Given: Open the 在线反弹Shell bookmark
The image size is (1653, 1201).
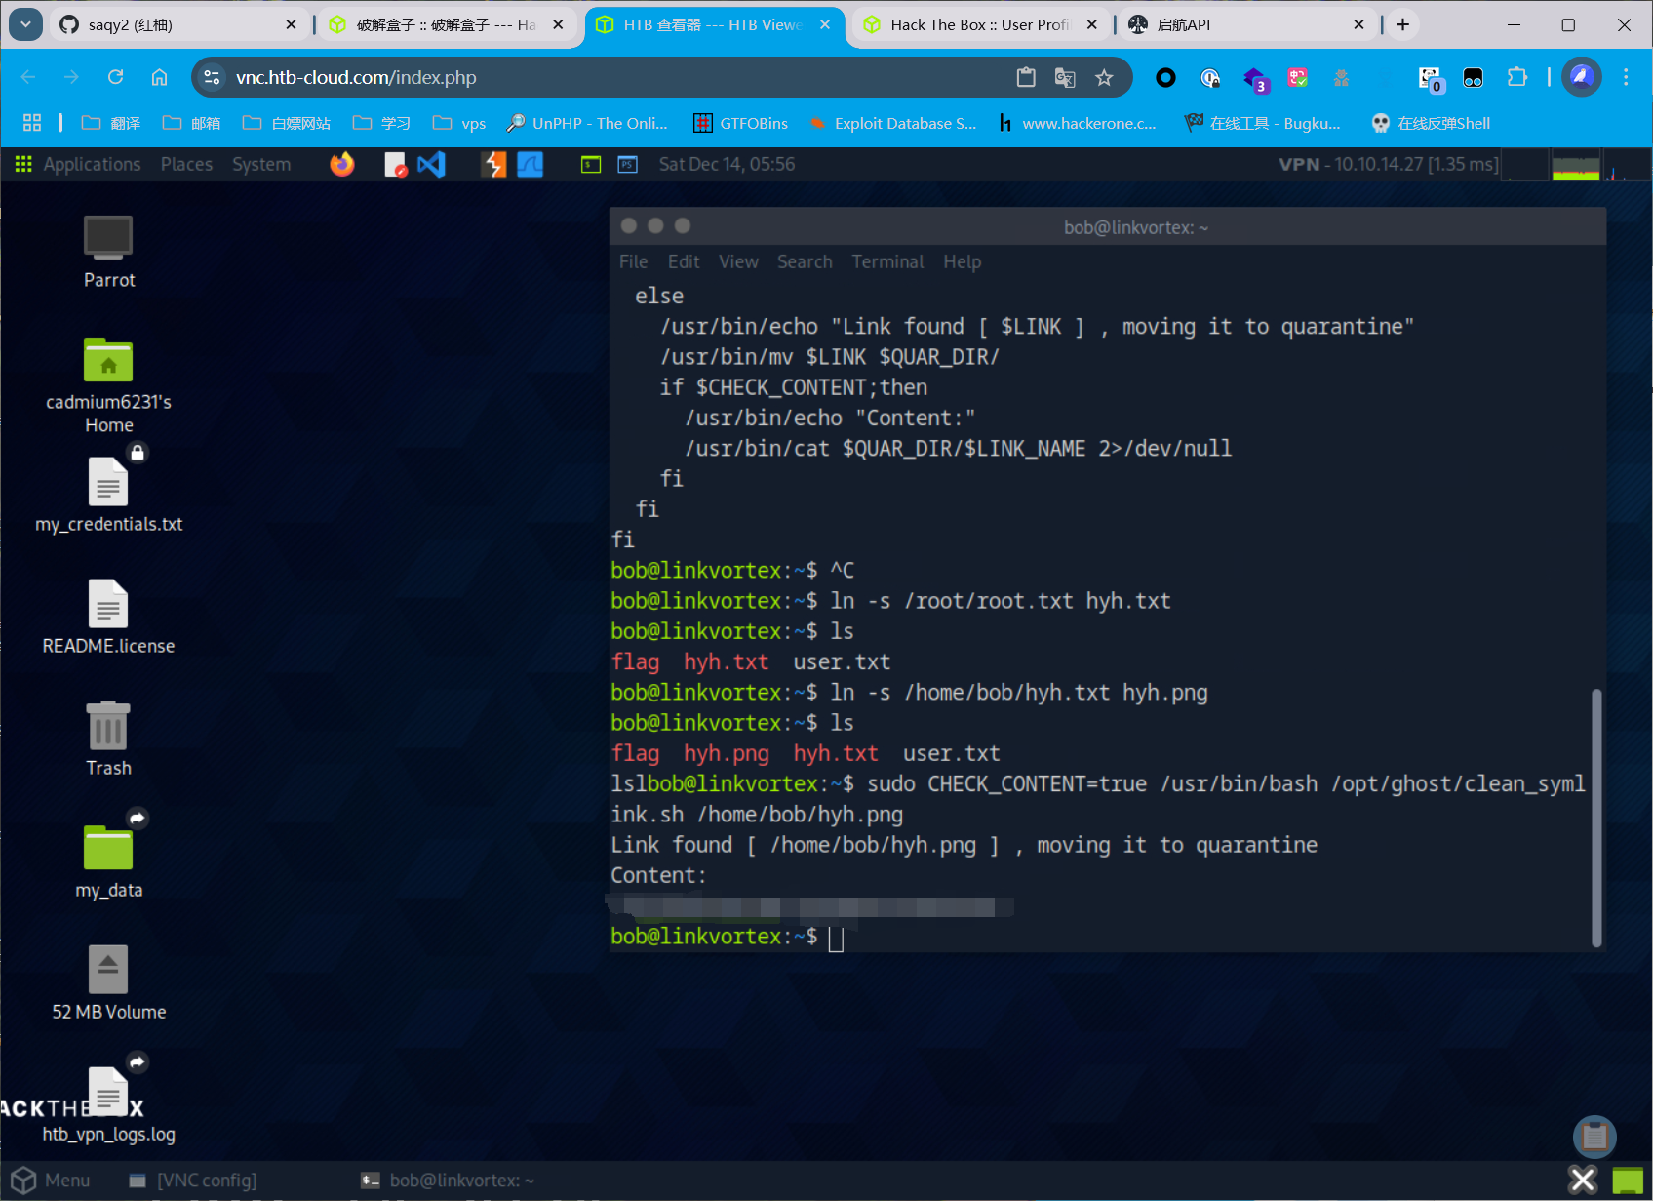Looking at the screenshot, I should [x=1431, y=123].
